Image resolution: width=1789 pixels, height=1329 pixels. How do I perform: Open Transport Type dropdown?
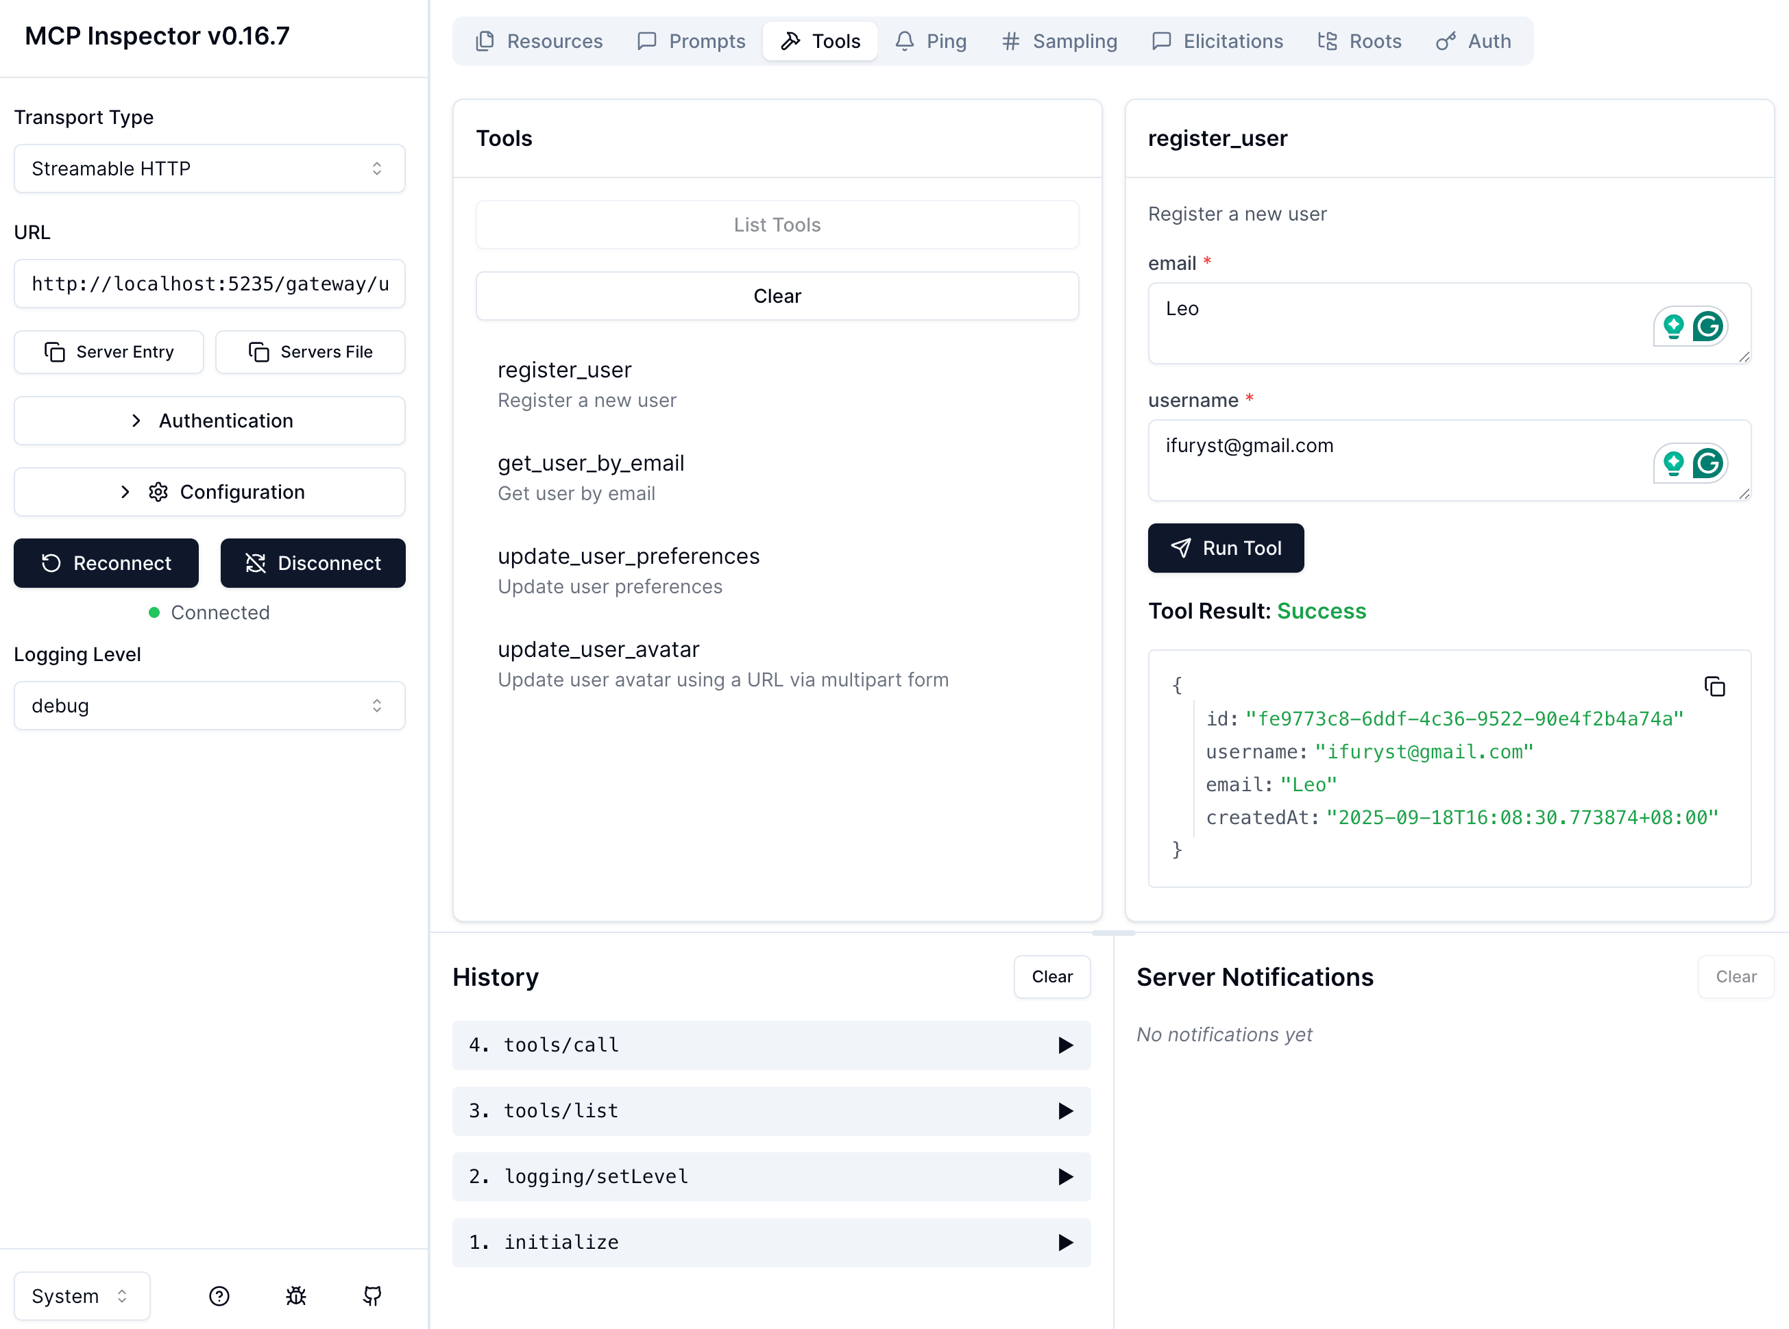click(209, 168)
